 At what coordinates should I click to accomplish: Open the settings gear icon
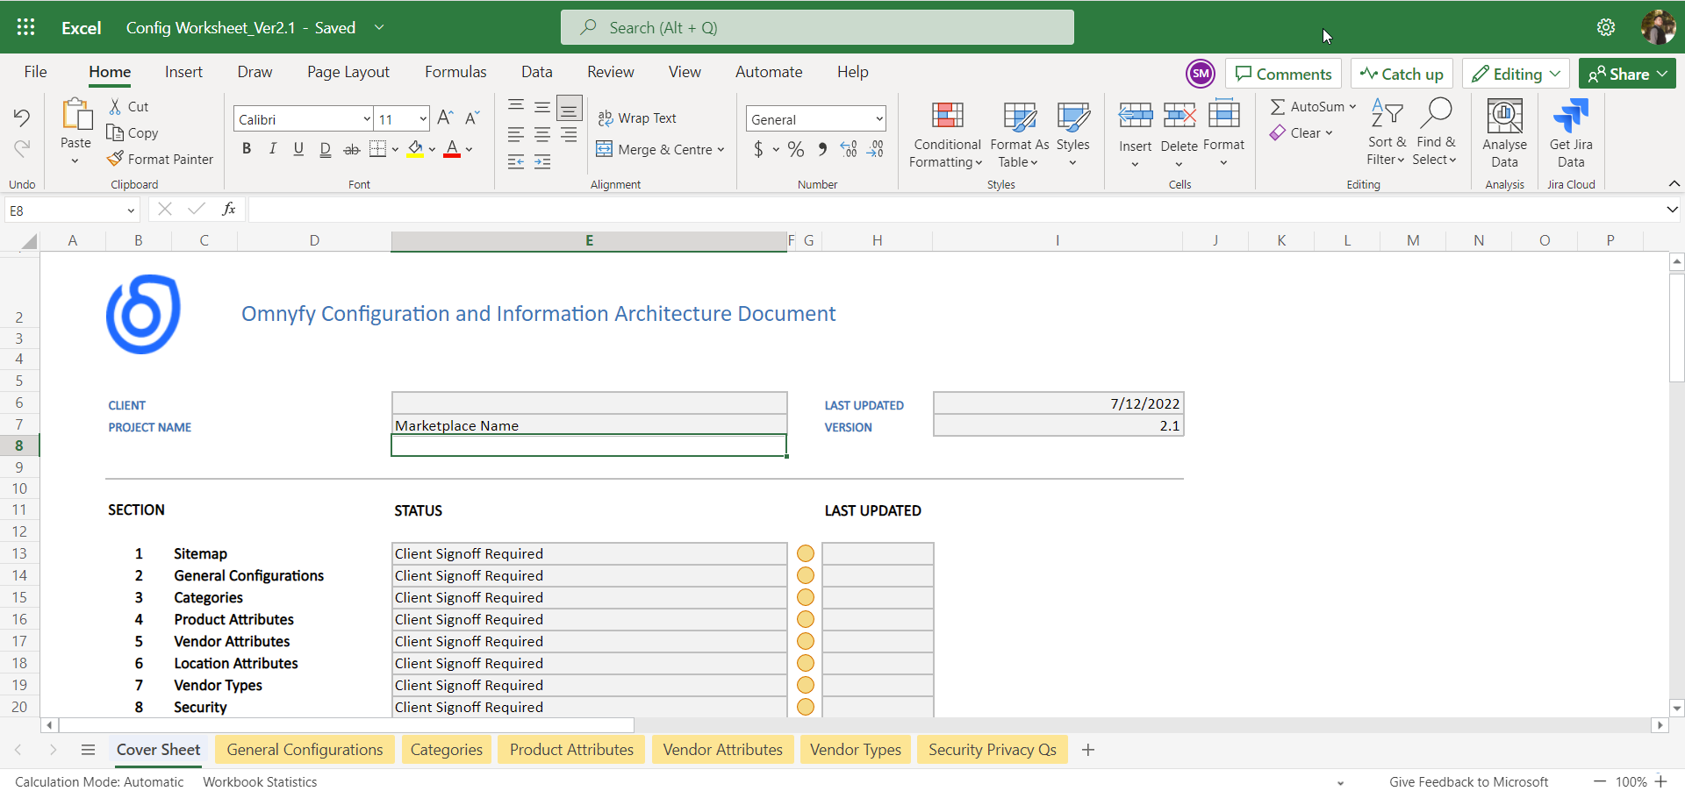point(1606,27)
